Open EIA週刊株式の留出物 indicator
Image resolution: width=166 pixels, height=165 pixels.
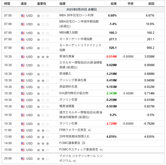(74, 93)
